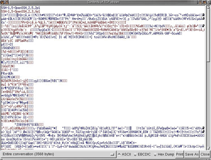
Task: Click the scrollbar up arrow
Action: pos(207,7)
